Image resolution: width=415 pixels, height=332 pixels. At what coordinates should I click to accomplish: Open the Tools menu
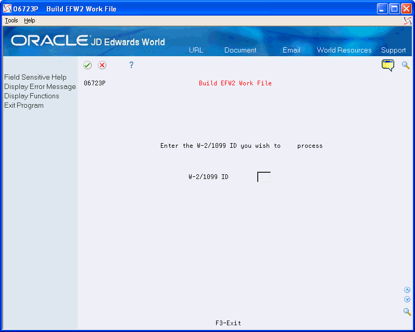[x=11, y=20]
